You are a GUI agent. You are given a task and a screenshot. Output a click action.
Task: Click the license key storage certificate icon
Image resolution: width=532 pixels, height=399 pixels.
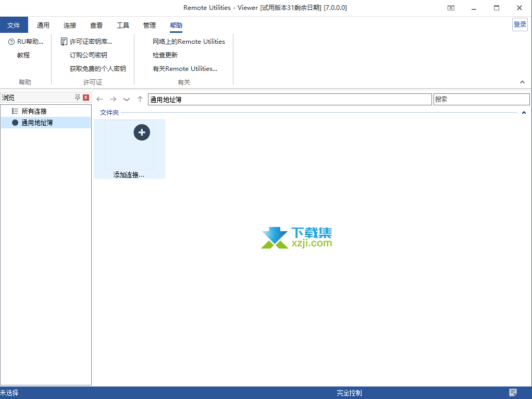[64, 41]
